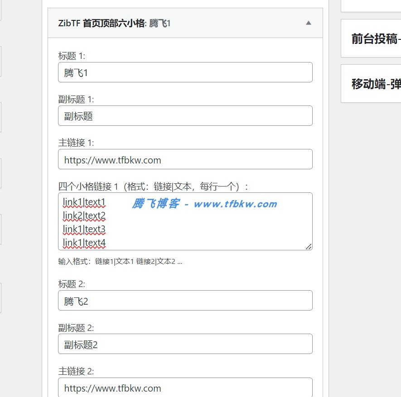This screenshot has height=397, width=401.
Task: Click the 标题 2 field containing 腾飞2
Action: [185, 300]
